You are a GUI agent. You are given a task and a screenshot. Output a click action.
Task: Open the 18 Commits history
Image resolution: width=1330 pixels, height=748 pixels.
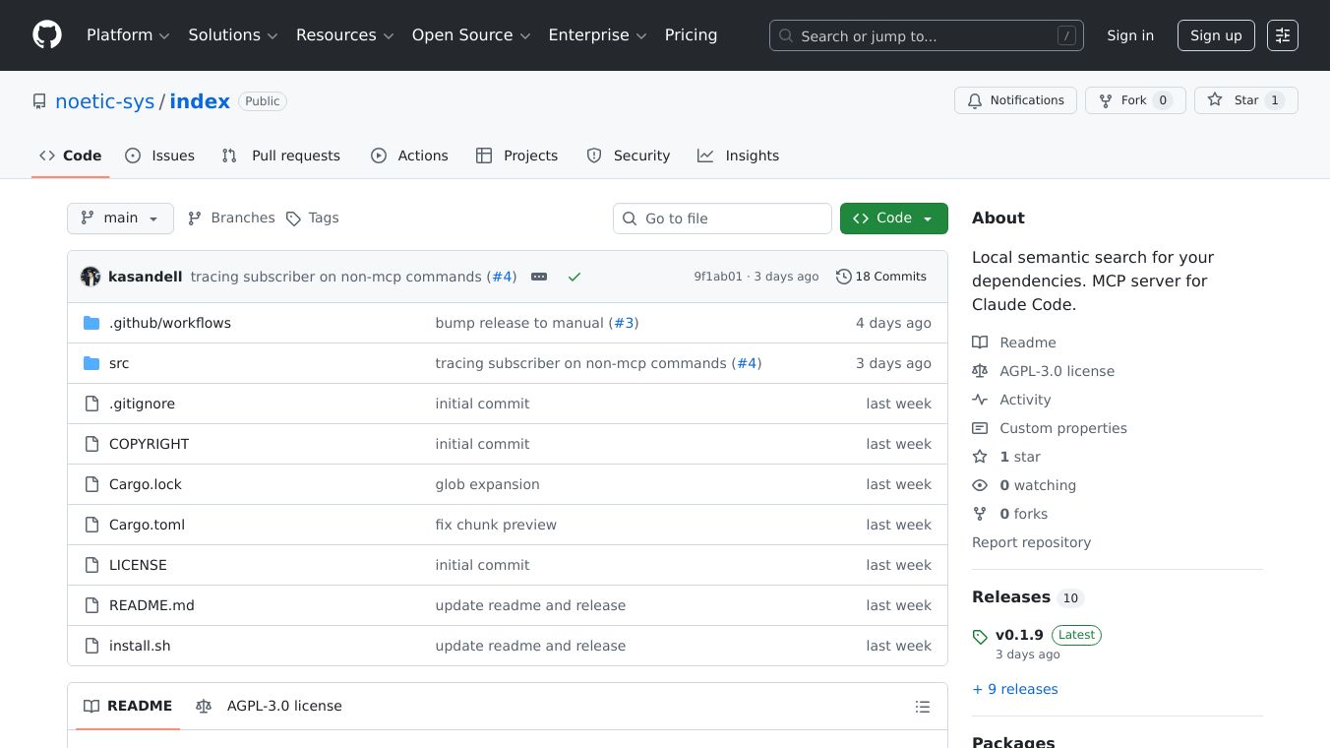pos(880,277)
